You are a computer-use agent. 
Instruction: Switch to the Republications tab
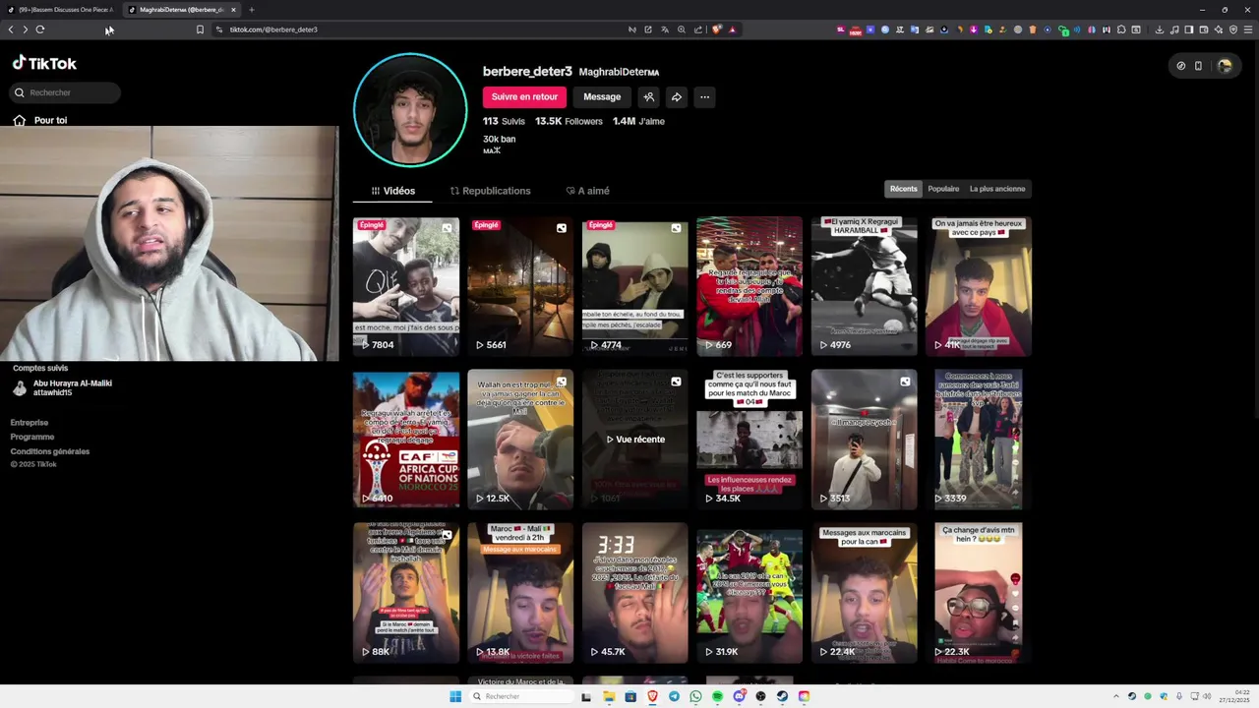490,191
